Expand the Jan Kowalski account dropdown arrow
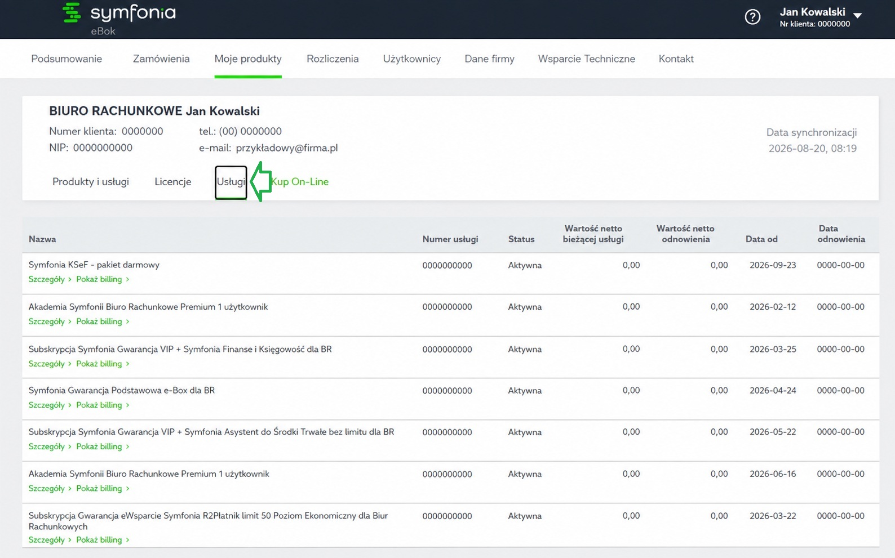This screenshot has width=895, height=558. 857,15
